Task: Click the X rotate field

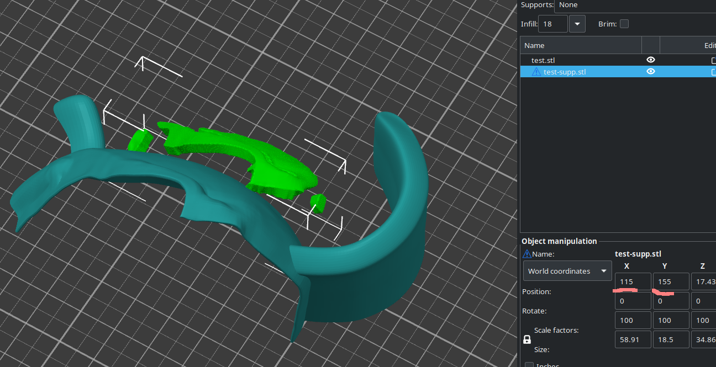Action: (633, 301)
